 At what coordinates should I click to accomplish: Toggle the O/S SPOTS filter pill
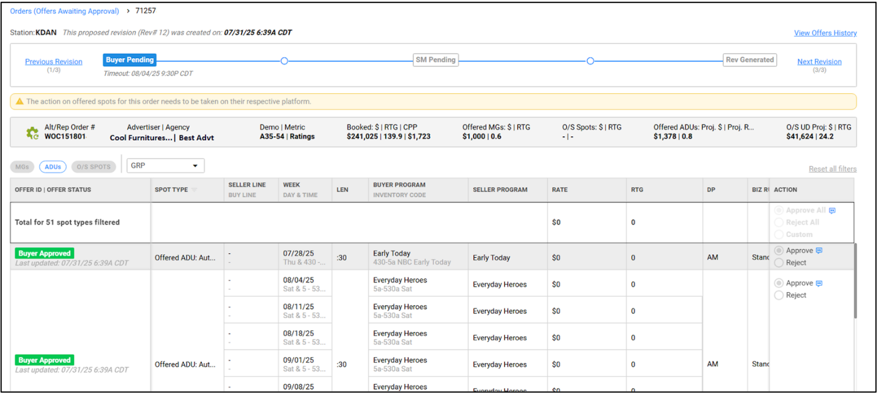point(93,167)
